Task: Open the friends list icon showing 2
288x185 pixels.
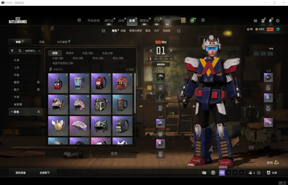Action: coord(252,173)
